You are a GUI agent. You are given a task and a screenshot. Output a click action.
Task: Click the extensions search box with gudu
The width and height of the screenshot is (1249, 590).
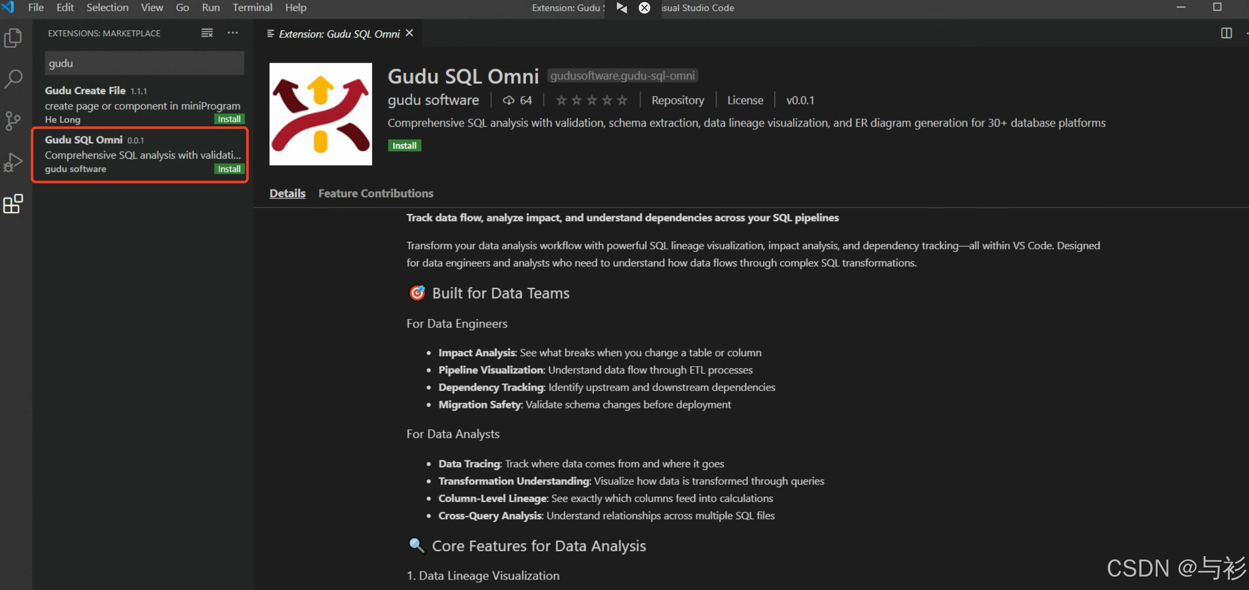point(144,63)
